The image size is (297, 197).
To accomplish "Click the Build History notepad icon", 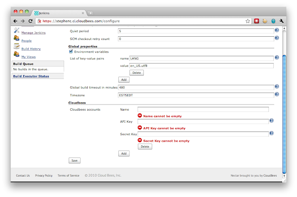I will [x=17, y=47].
